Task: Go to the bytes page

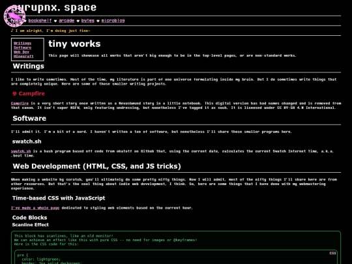Action: (88, 21)
